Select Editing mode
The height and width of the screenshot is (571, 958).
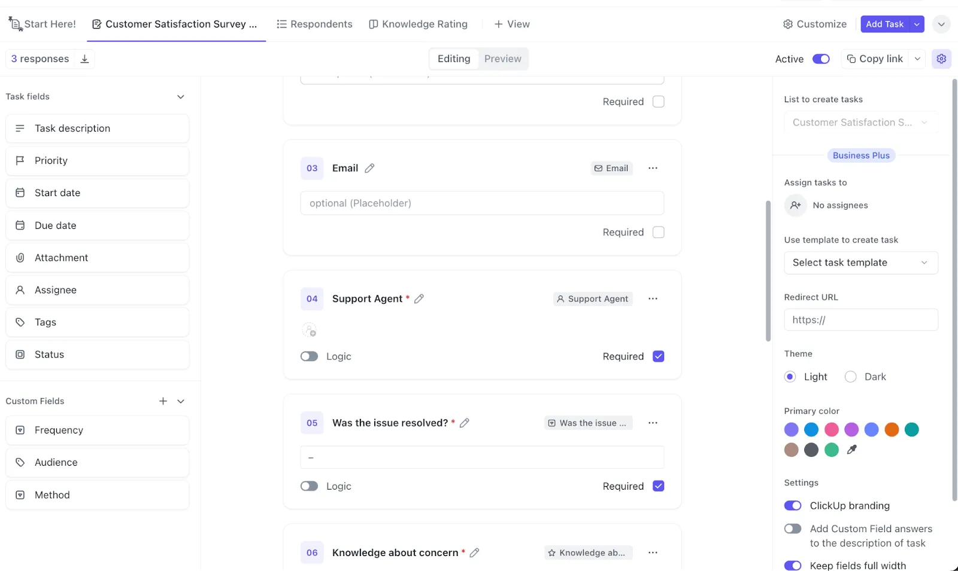(x=454, y=59)
